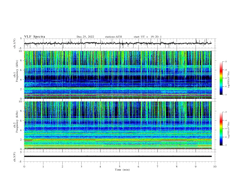Click time axis tick label '7'

158,167
